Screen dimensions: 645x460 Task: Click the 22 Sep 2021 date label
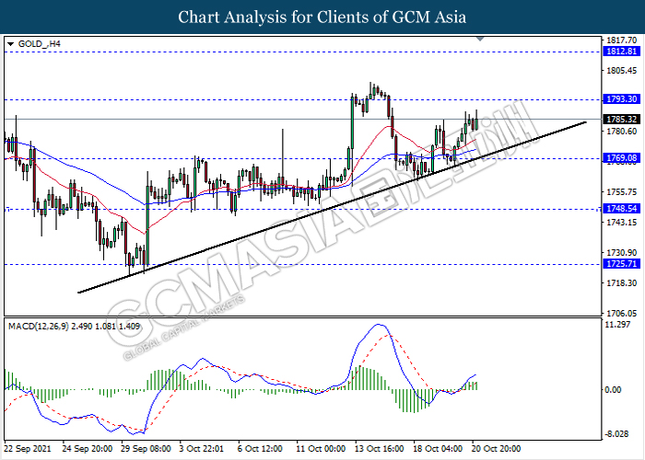[x=28, y=449]
